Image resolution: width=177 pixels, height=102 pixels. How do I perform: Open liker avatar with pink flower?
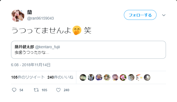point(123,77)
